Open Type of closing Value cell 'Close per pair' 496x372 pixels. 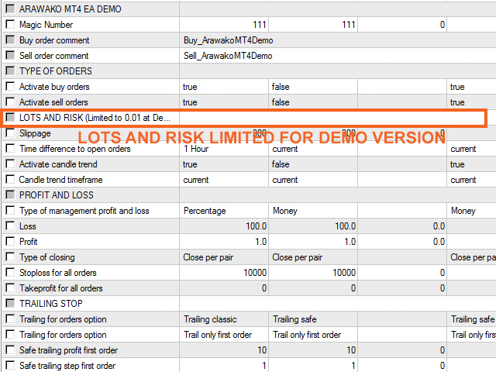[224, 257]
